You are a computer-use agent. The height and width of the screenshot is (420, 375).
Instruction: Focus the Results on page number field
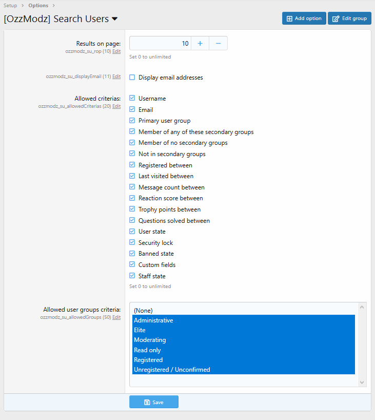[160, 43]
